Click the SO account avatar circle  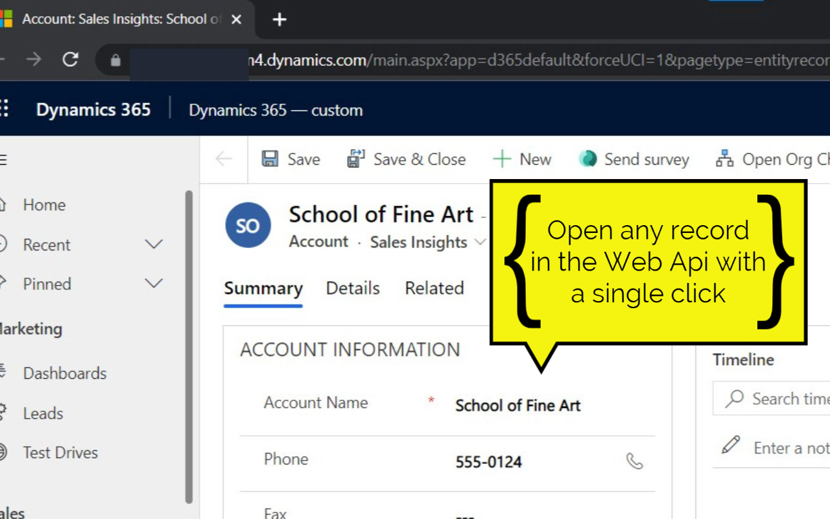[247, 225]
